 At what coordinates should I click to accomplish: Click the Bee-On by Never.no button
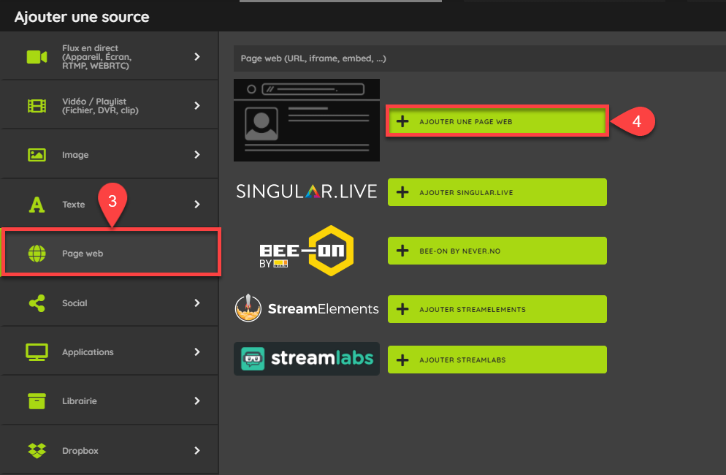click(x=497, y=251)
